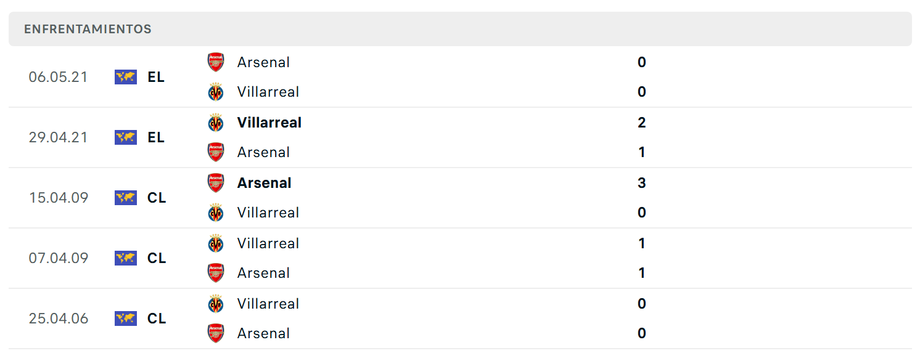Screen dimensions: 920x361
Task: Open the match dated 25.04.06
Action: pyautogui.click(x=460, y=318)
